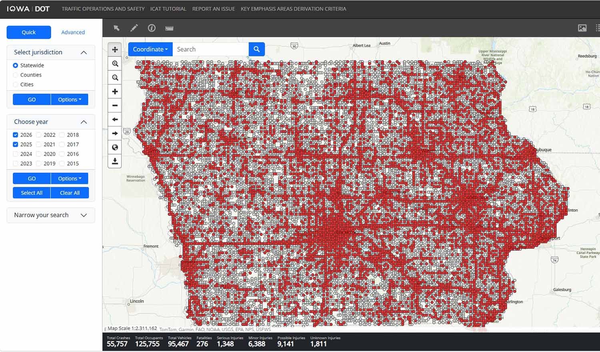Screen dimensions: 600x352
Task: Check the 2024 year checkbox
Action: pyautogui.click(x=16, y=154)
